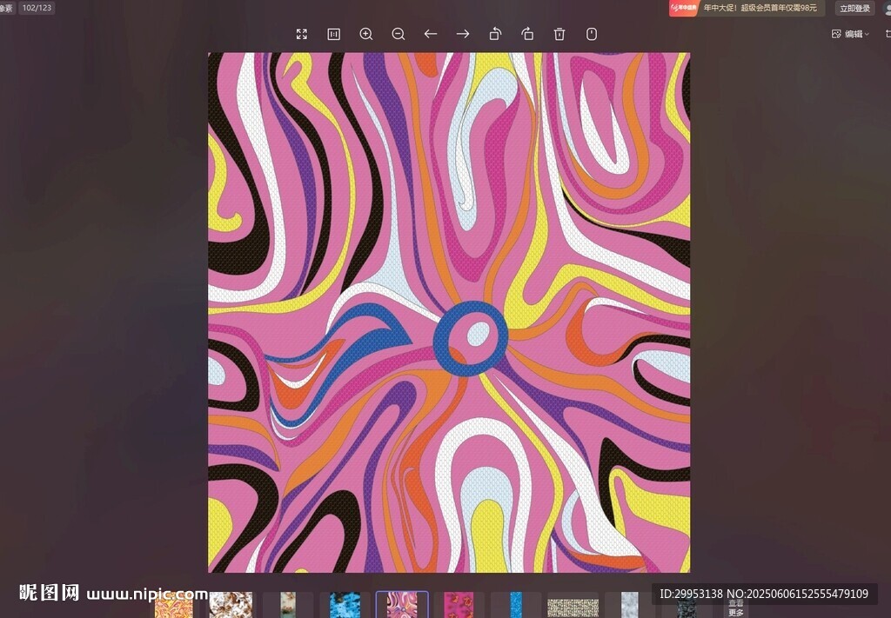Select the highlighted pink swirl thumbnail
This screenshot has height=618, width=891.
402,604
